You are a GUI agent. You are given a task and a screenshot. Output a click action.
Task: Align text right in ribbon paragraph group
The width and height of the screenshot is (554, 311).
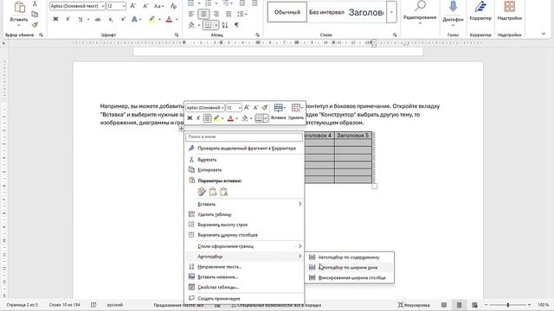point(216,14)
